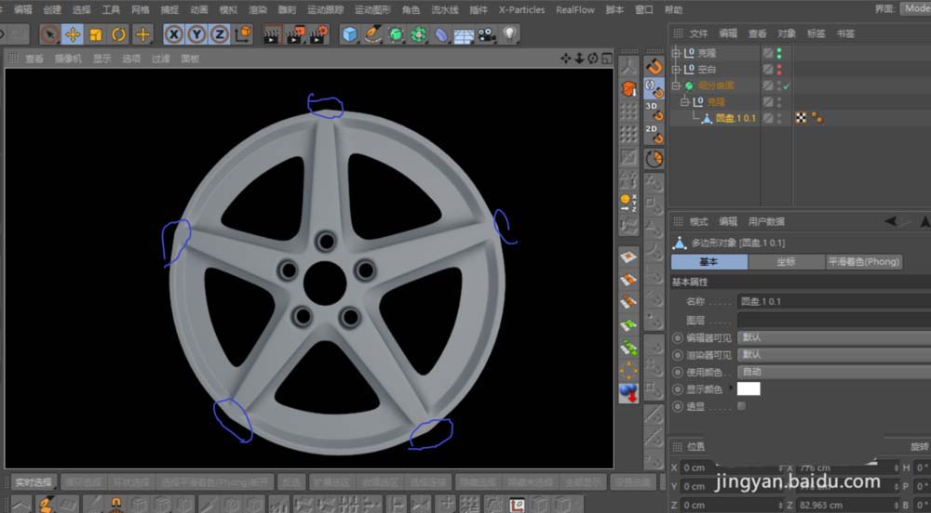Click the white 显示颜色 color swatch
The height and width of the screenshot is (513, 931).
[x=749, y=388]
